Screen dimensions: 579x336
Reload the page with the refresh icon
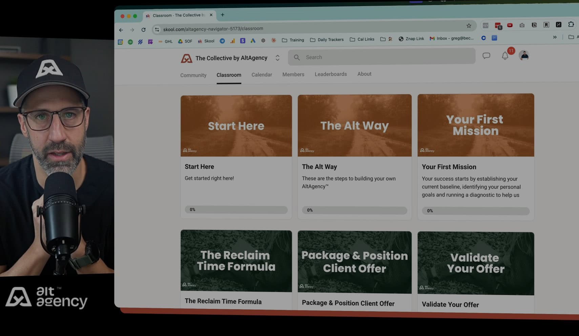pyautogui.click(x=143, y=30)
